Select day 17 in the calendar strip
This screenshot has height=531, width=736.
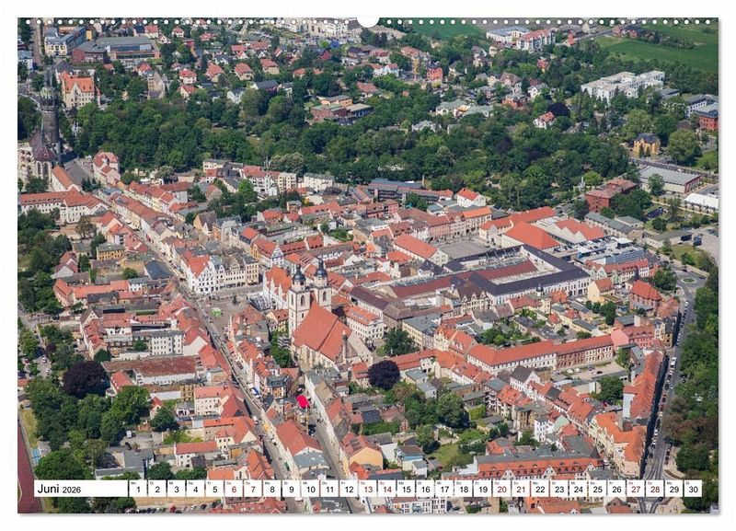point(443,489)
